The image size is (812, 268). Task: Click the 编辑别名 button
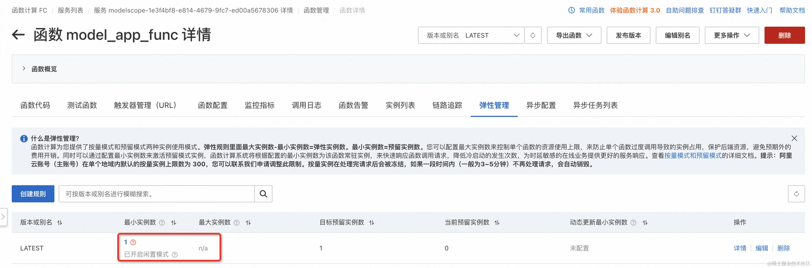[678, 35]
